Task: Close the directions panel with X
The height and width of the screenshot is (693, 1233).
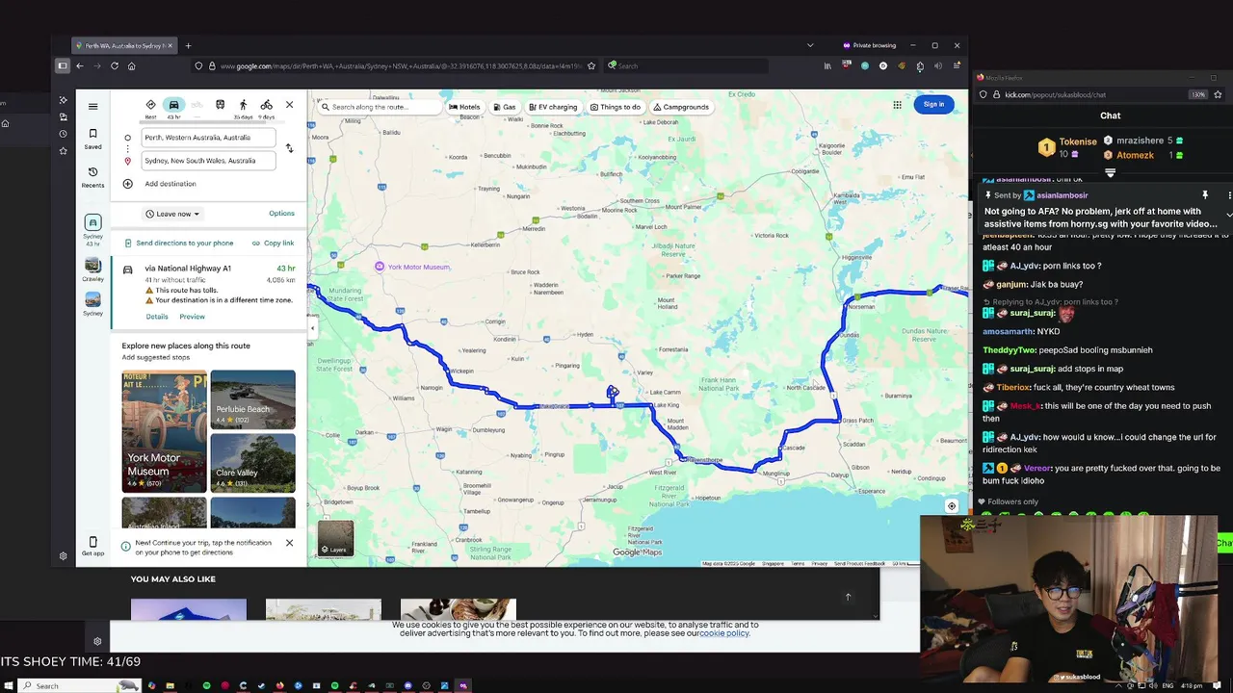Action: (x=289, y=105)
